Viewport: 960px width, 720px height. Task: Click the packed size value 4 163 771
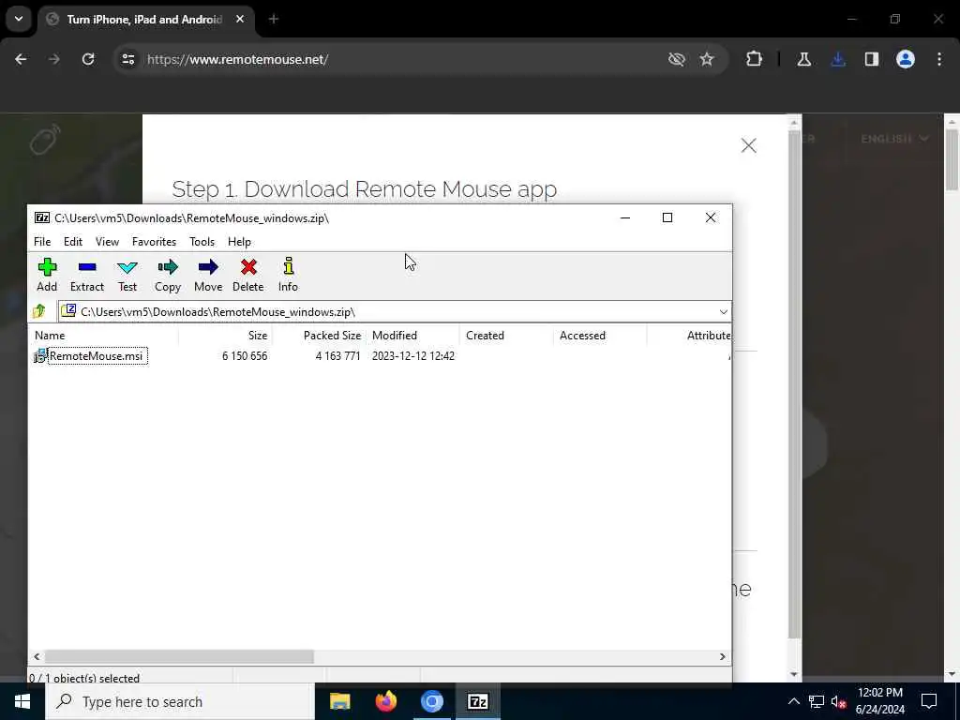click(337, 356)
